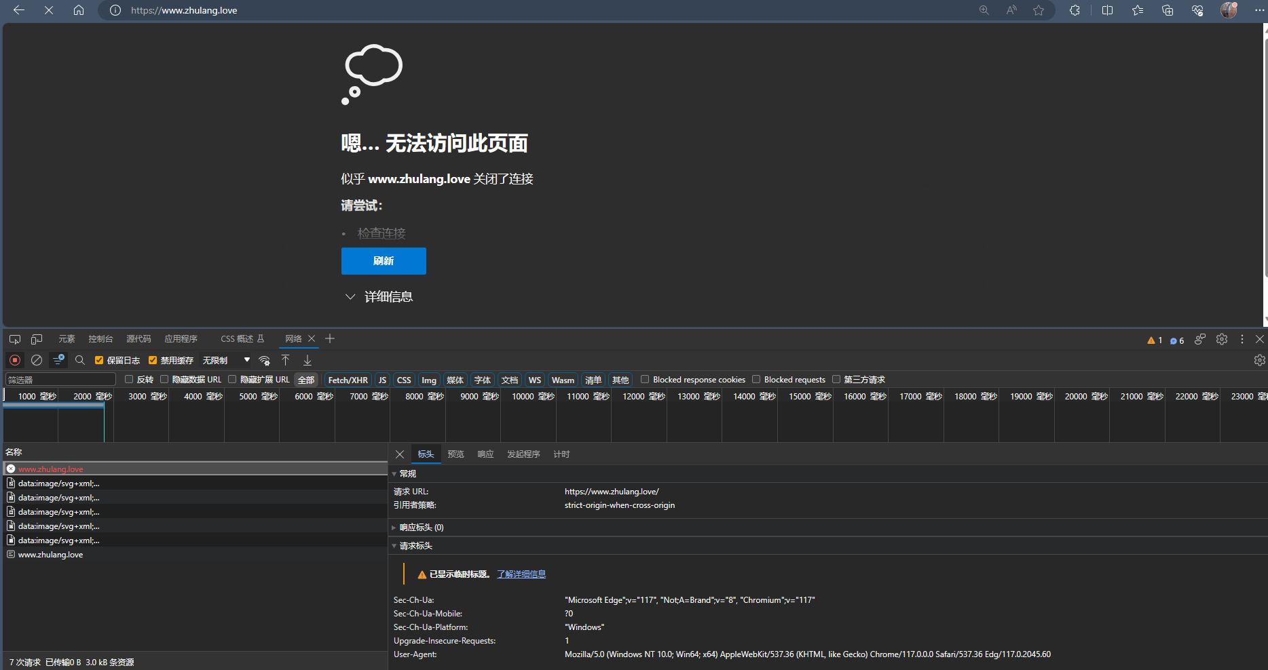Open network search magnifier icon
The height and width of the screenshot is (670, 1268).
point(79,360)
